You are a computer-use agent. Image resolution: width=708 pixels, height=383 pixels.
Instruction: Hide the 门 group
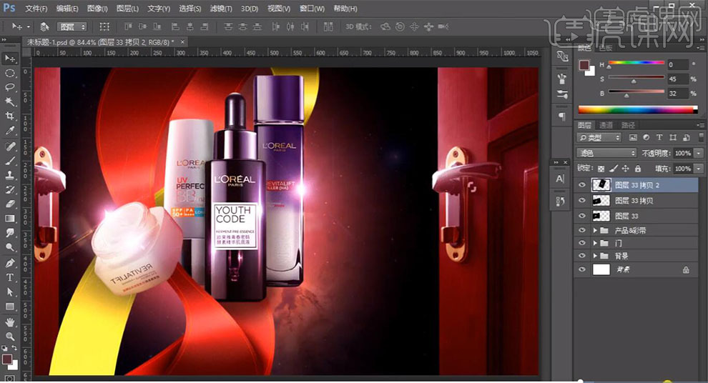click(582, 243)
